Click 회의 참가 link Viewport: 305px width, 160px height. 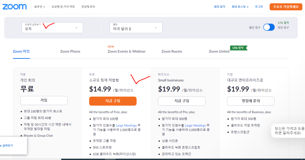pyautogui.click(x=219, y=7)
